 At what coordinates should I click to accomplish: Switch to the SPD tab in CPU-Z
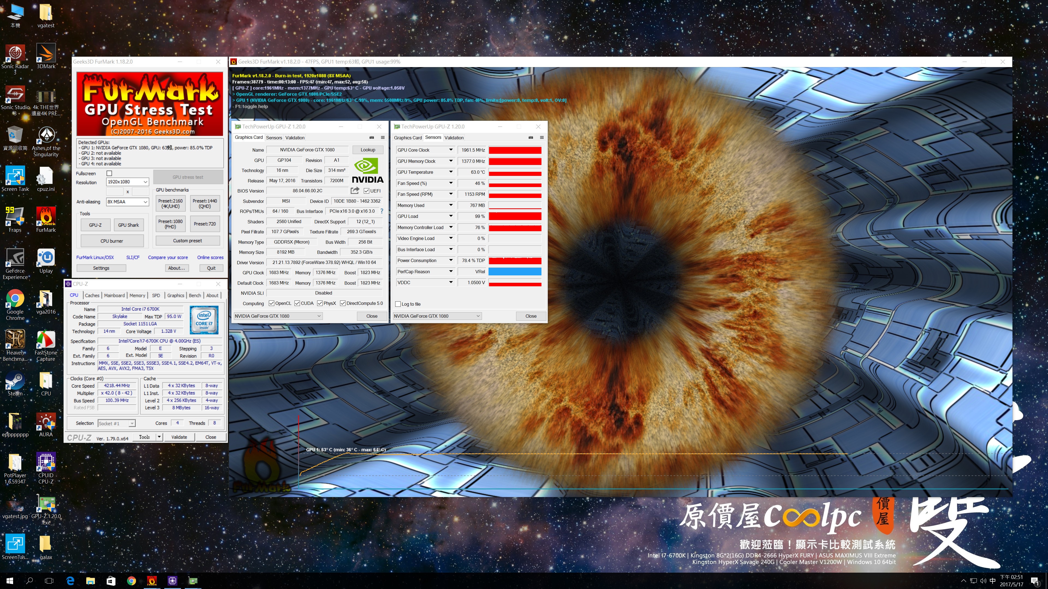156,296
